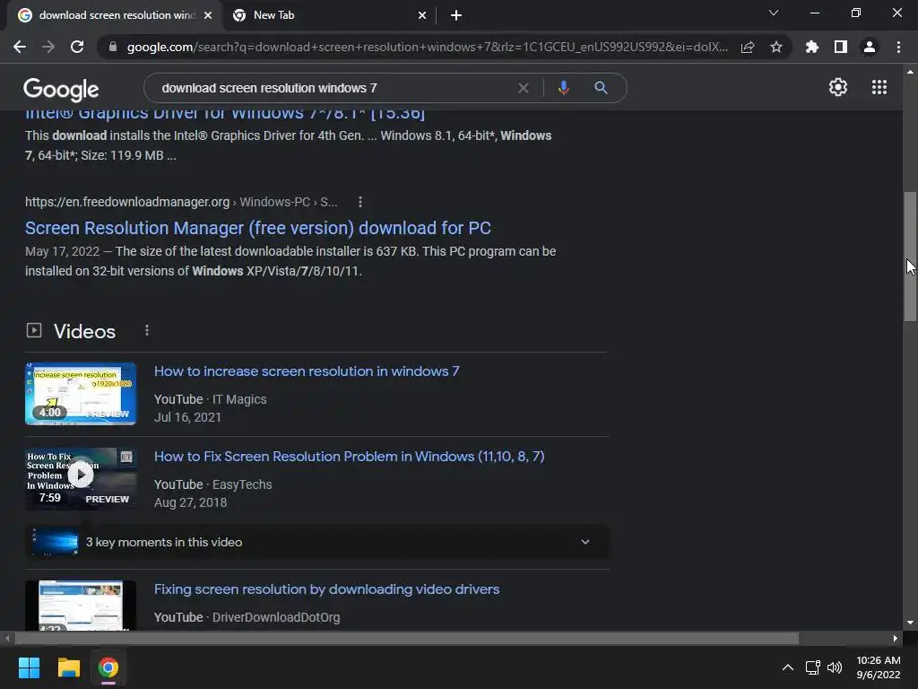
Task: Open 'How to Fix Screen Resolution Problem' video link
Action: pyautogui.click(x=349, y=457)
